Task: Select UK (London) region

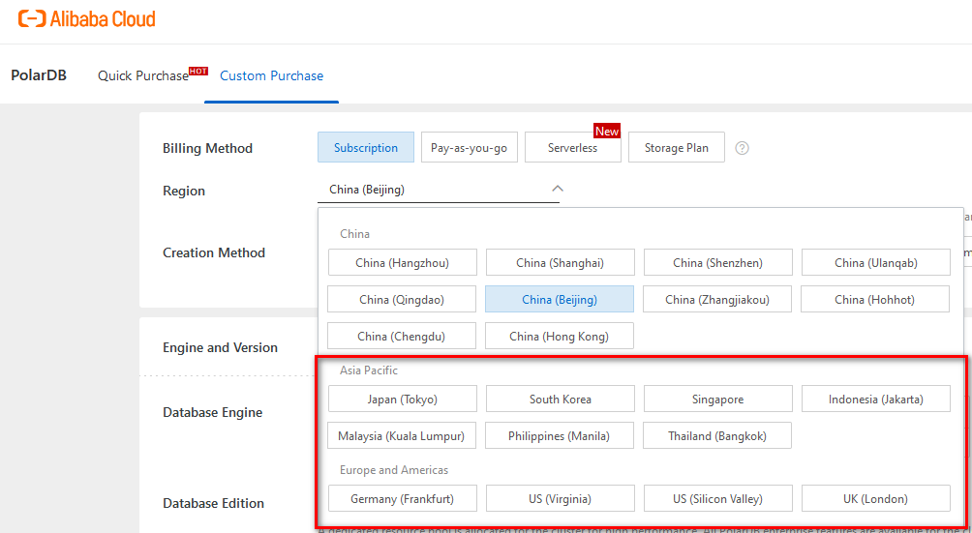Action: 876,498
